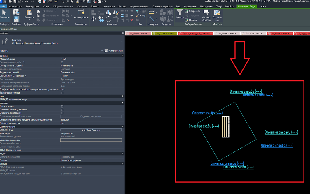Open the Конструкция ribbon tab
The height and width of the screenshot is (194, 310).
coord(33,6)
